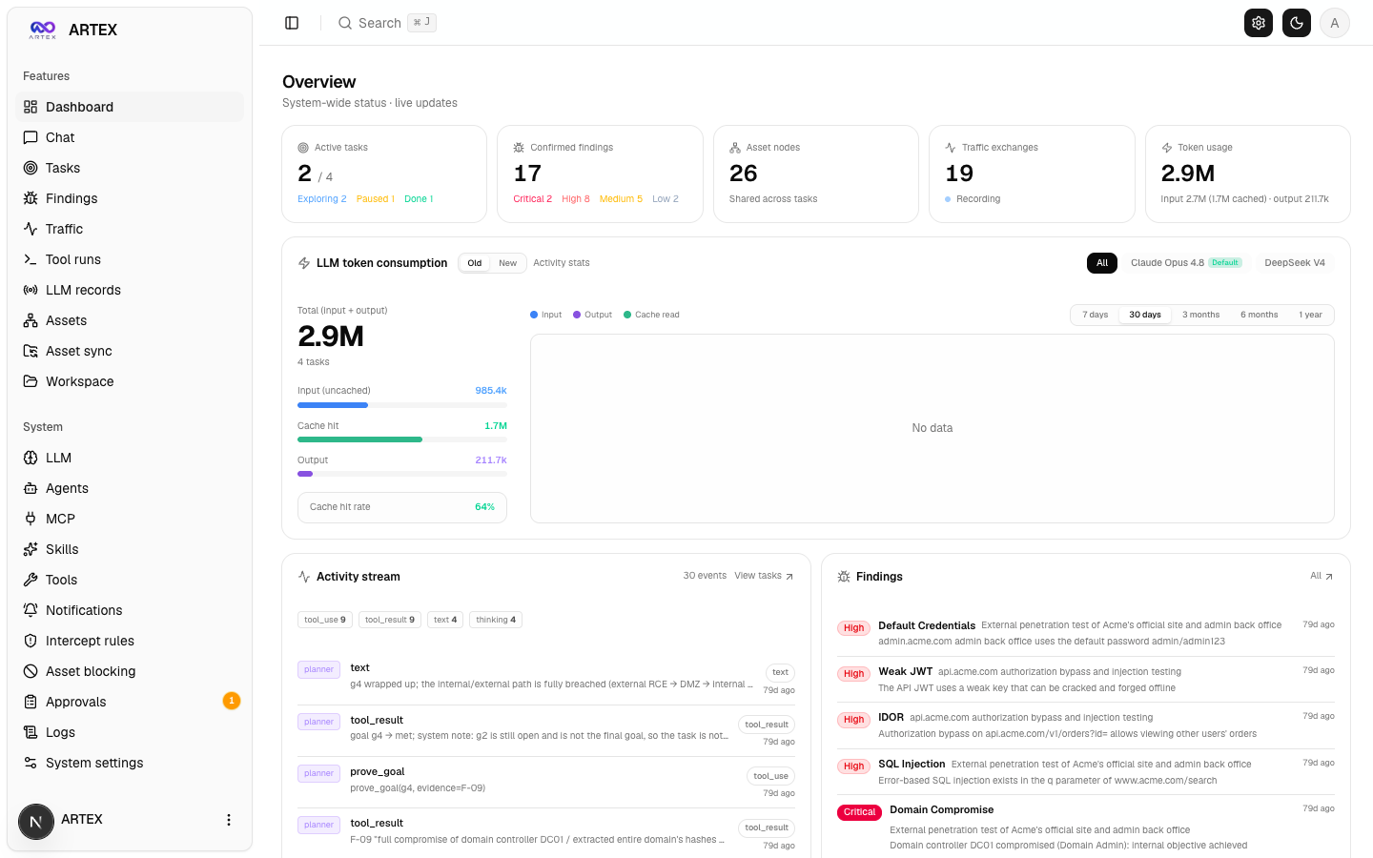The height and width of the screenshot is (858, 1373).
Task: Open the SQL Injection finding
Action: point(1086,771)
